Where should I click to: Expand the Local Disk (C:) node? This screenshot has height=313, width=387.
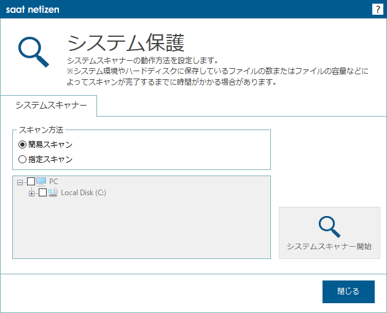point(31,193)
